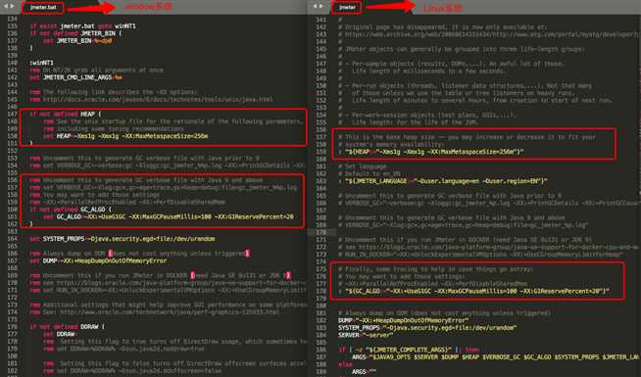Click the '${GC_ALGO:="-XX:+UseG1GC' line in jmeter
Screen dimensions: 641x377
click(x=473, y=292)
